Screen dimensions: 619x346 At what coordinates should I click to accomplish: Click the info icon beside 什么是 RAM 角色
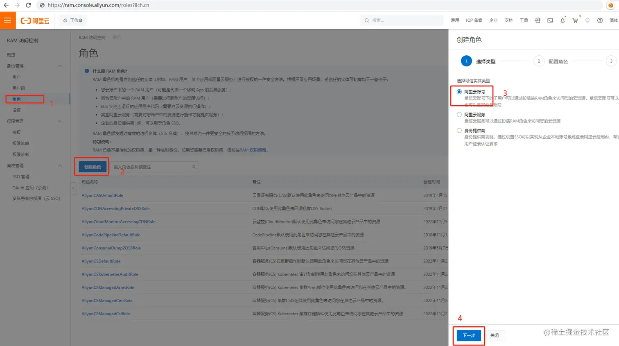click(x=87, y=71)
